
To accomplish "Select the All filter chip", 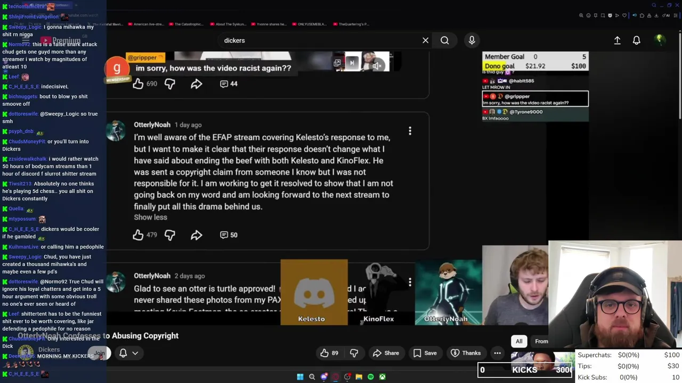I will point(519,342).
